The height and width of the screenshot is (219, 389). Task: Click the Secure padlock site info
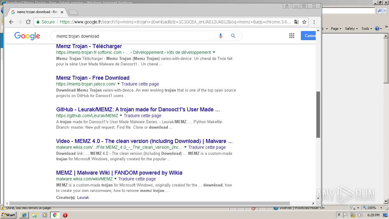tap(46, 22)
